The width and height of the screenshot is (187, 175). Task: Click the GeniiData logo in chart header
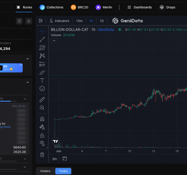point(128,21)
